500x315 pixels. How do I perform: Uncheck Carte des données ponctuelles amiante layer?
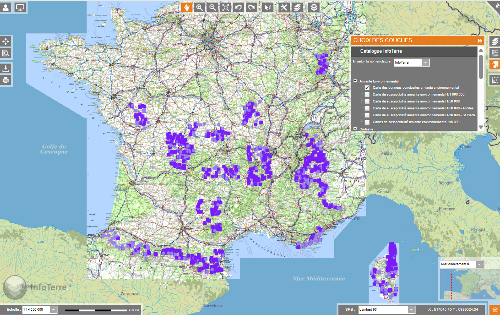367,88
